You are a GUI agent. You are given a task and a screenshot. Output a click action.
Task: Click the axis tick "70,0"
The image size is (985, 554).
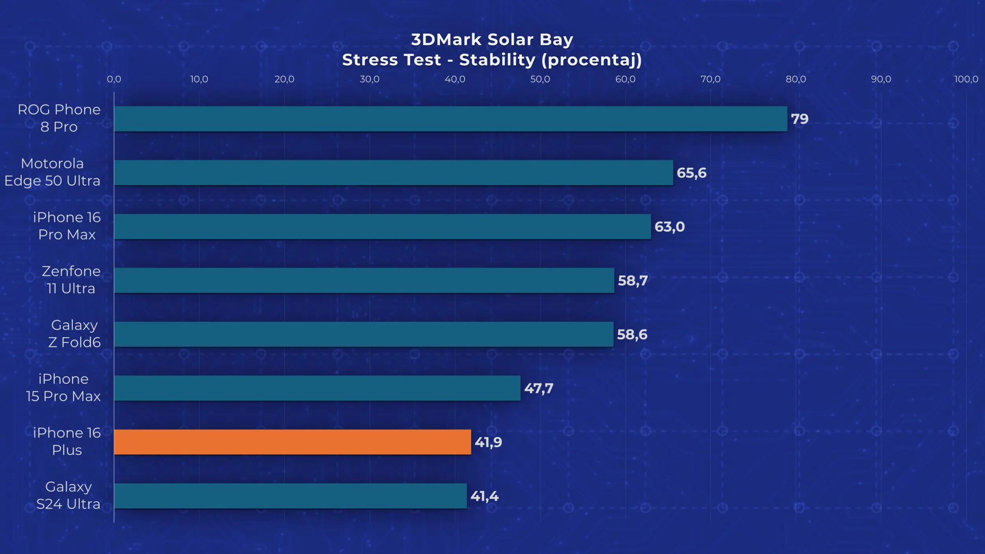(710, 79)
